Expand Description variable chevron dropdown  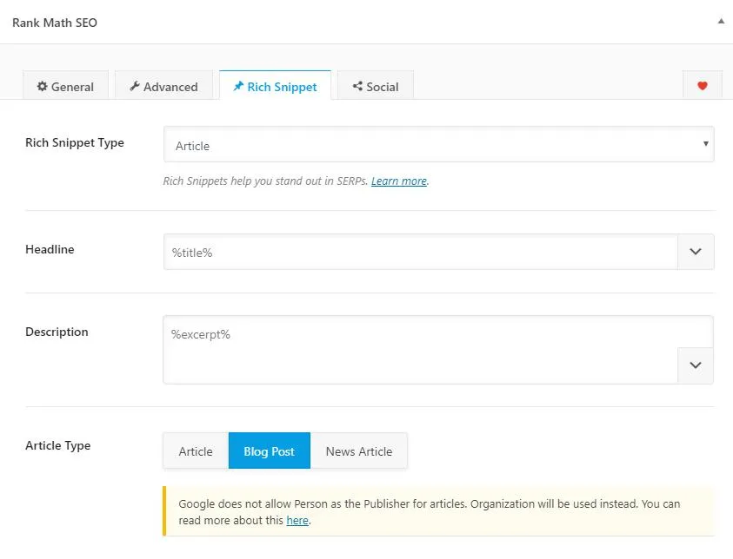(x=696, y=365)
